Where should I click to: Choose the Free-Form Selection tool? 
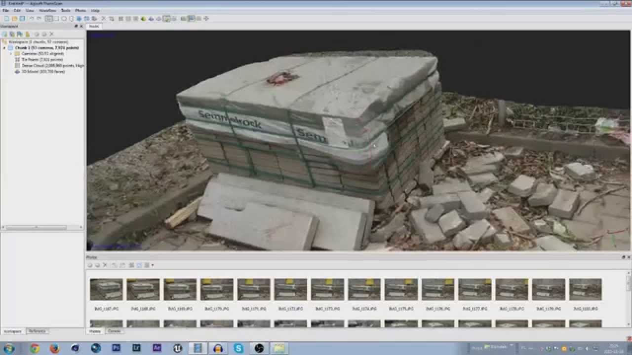[71, 19]
